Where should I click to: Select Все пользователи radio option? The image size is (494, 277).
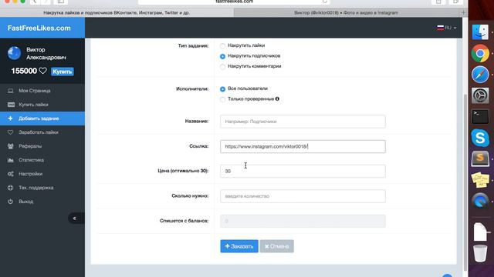tap(222, 89)
